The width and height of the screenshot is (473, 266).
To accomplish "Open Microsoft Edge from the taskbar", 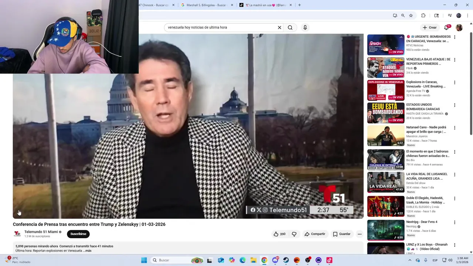I will coord(242,260).
